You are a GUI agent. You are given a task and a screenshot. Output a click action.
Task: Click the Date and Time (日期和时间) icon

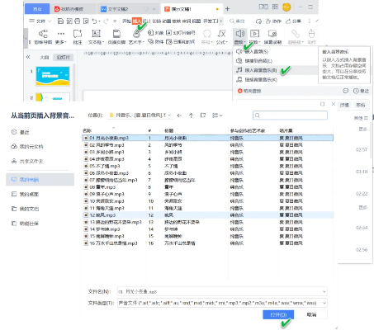(x=168, y=41)
